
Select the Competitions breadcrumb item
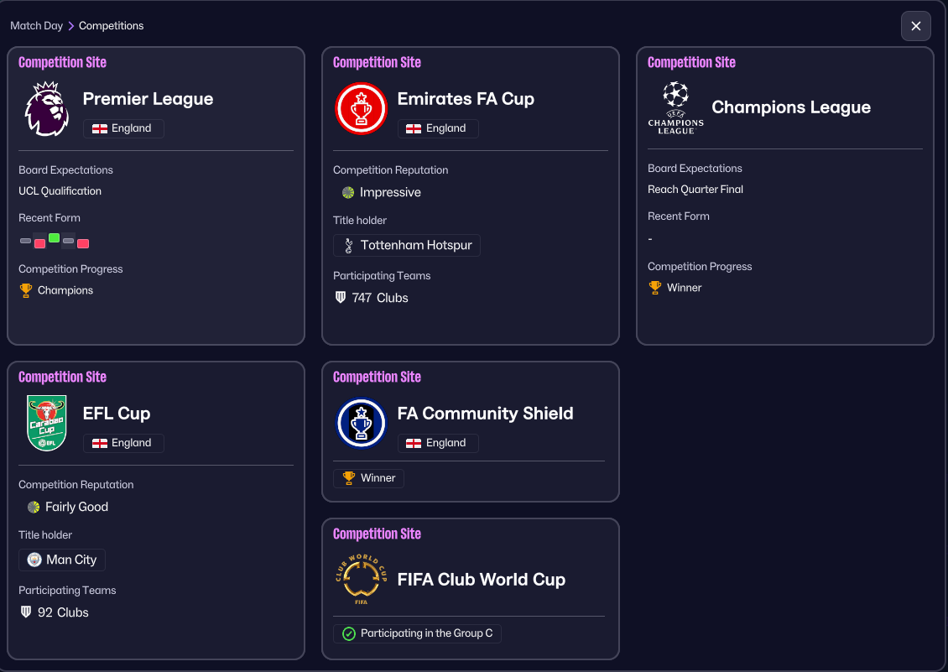(x=111, y=26)
